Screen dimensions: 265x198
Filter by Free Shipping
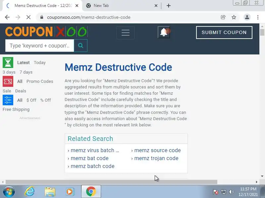click(16, 110)
